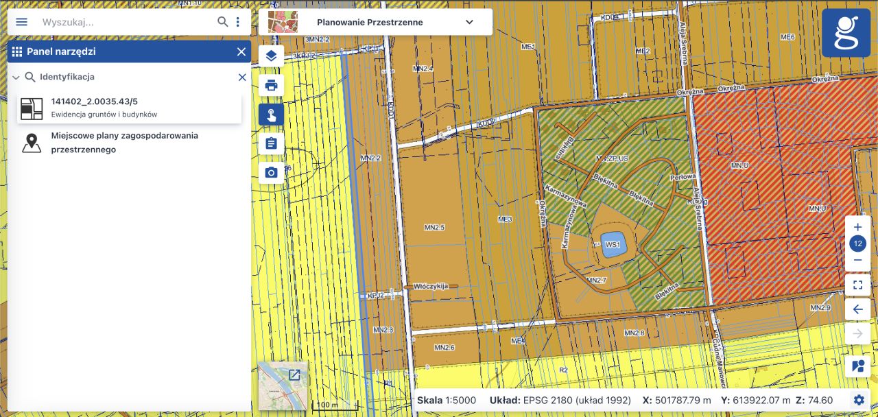Click the Identyfikacja section title
878x417 pixels.
pos(67,77)
